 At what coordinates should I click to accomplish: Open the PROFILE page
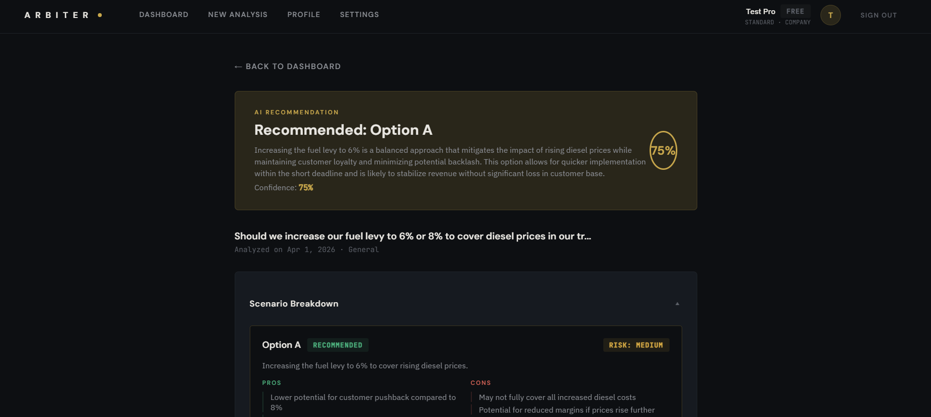pos(303,15)
